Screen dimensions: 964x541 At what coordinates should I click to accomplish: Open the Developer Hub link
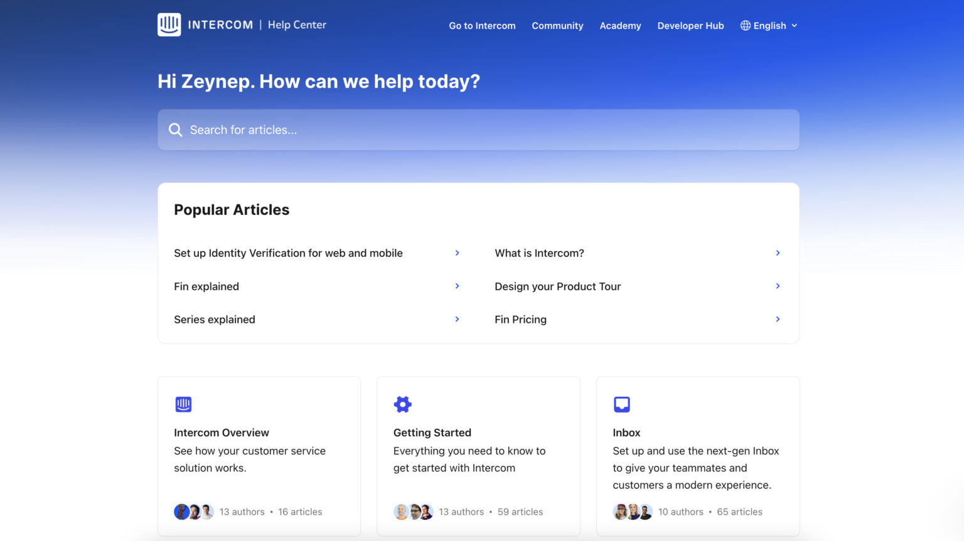click(x=690, y=26)
